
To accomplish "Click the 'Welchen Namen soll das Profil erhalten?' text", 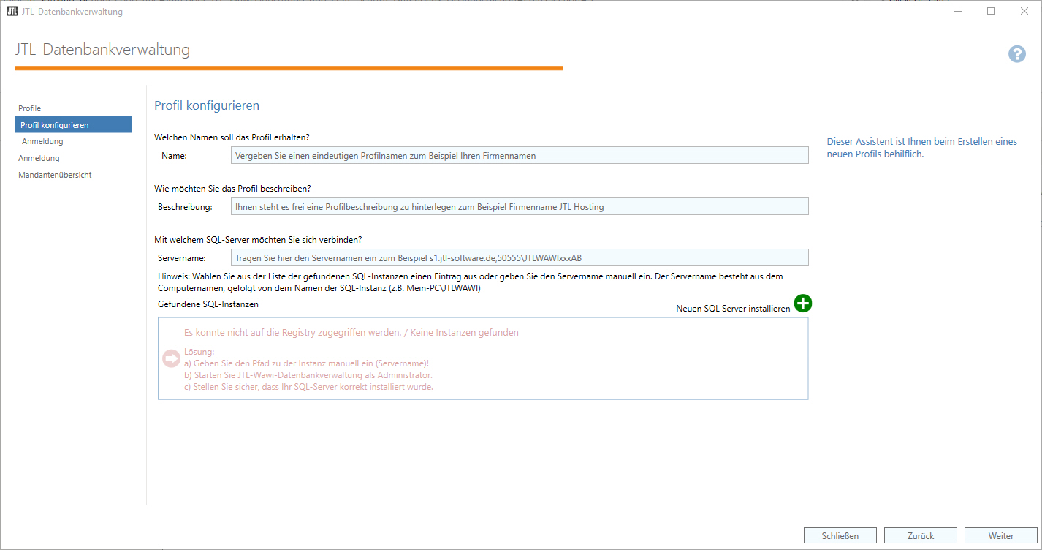I will [x=232, y=137].
